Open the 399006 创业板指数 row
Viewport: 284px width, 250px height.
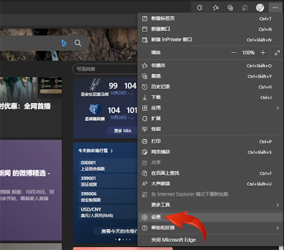click(x=108, y=196)
